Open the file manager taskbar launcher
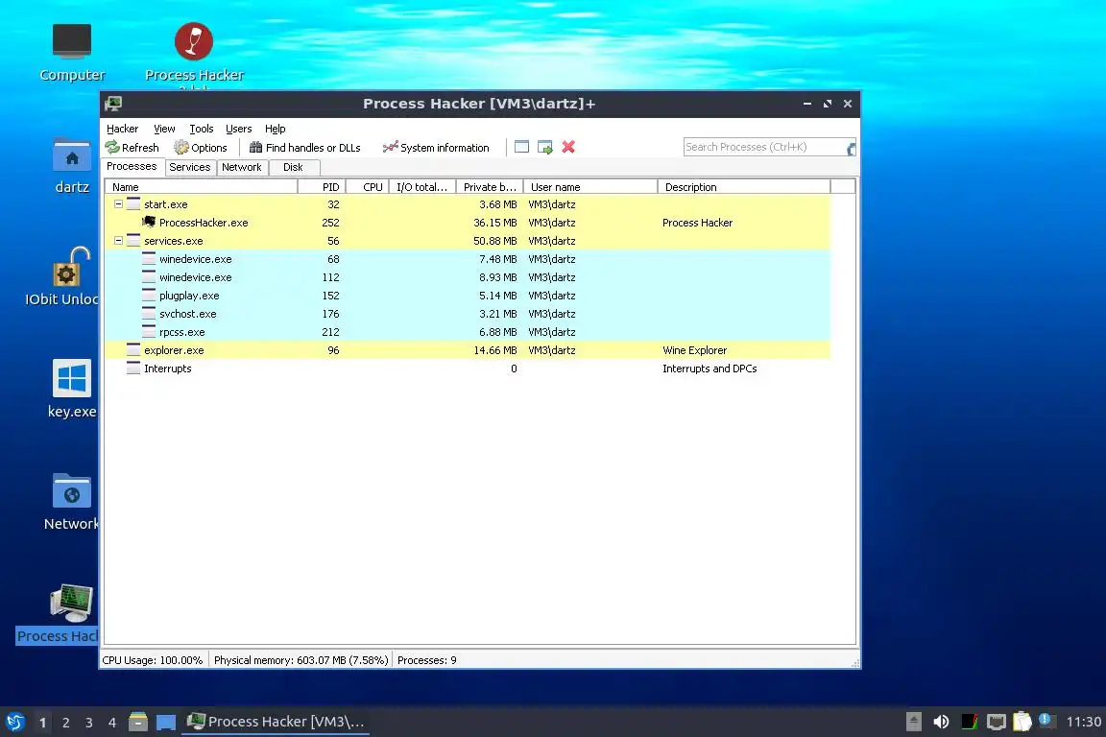The width and height of the screenshot is (1106, 737). pos(138,722)
